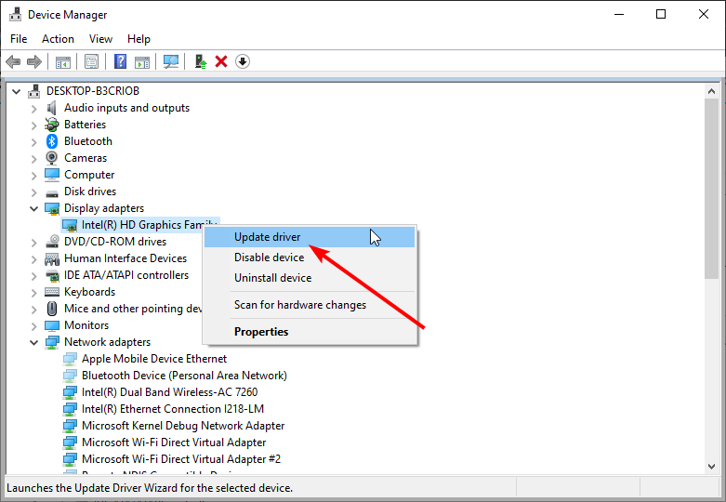Viewport: 726px width, 502px height.
Task: Click the red X Uninstall device icon
Action: (x=221, y=61)
